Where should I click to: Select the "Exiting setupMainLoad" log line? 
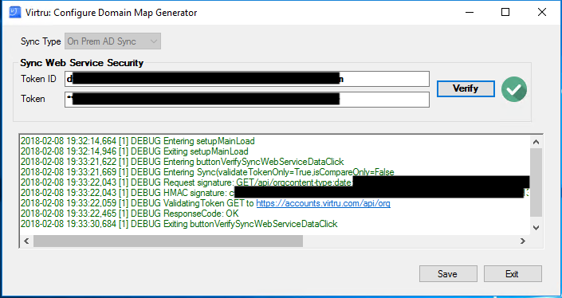tap(135, 151)
